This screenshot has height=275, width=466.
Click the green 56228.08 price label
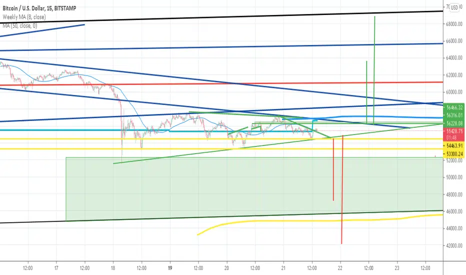tap(454, 123)
